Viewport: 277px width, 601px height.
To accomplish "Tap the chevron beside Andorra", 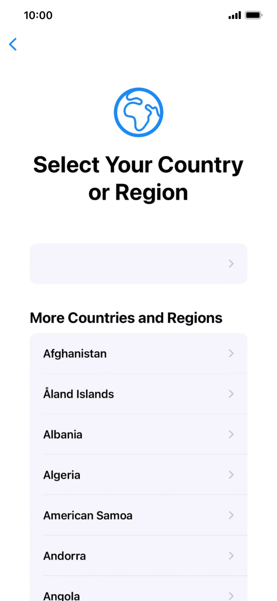I will click(231, 556).
